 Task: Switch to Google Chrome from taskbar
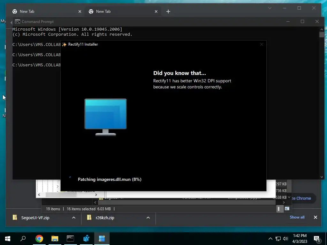(39, 239)
